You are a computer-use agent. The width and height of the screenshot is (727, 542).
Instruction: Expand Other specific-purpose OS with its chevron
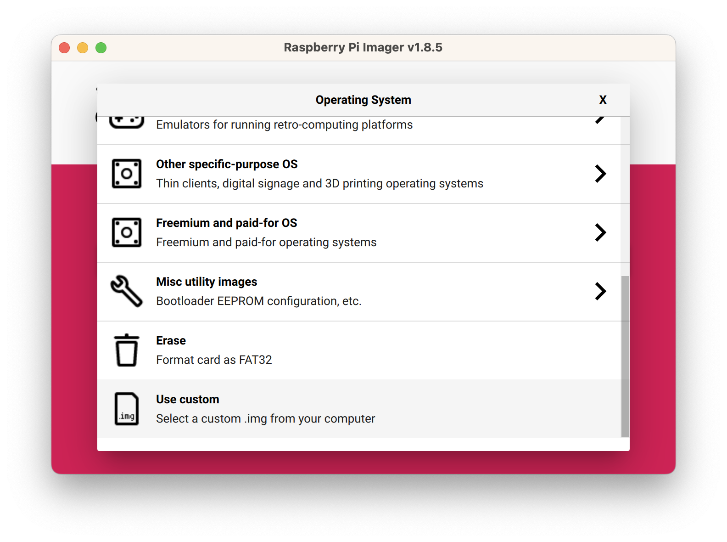600,174
